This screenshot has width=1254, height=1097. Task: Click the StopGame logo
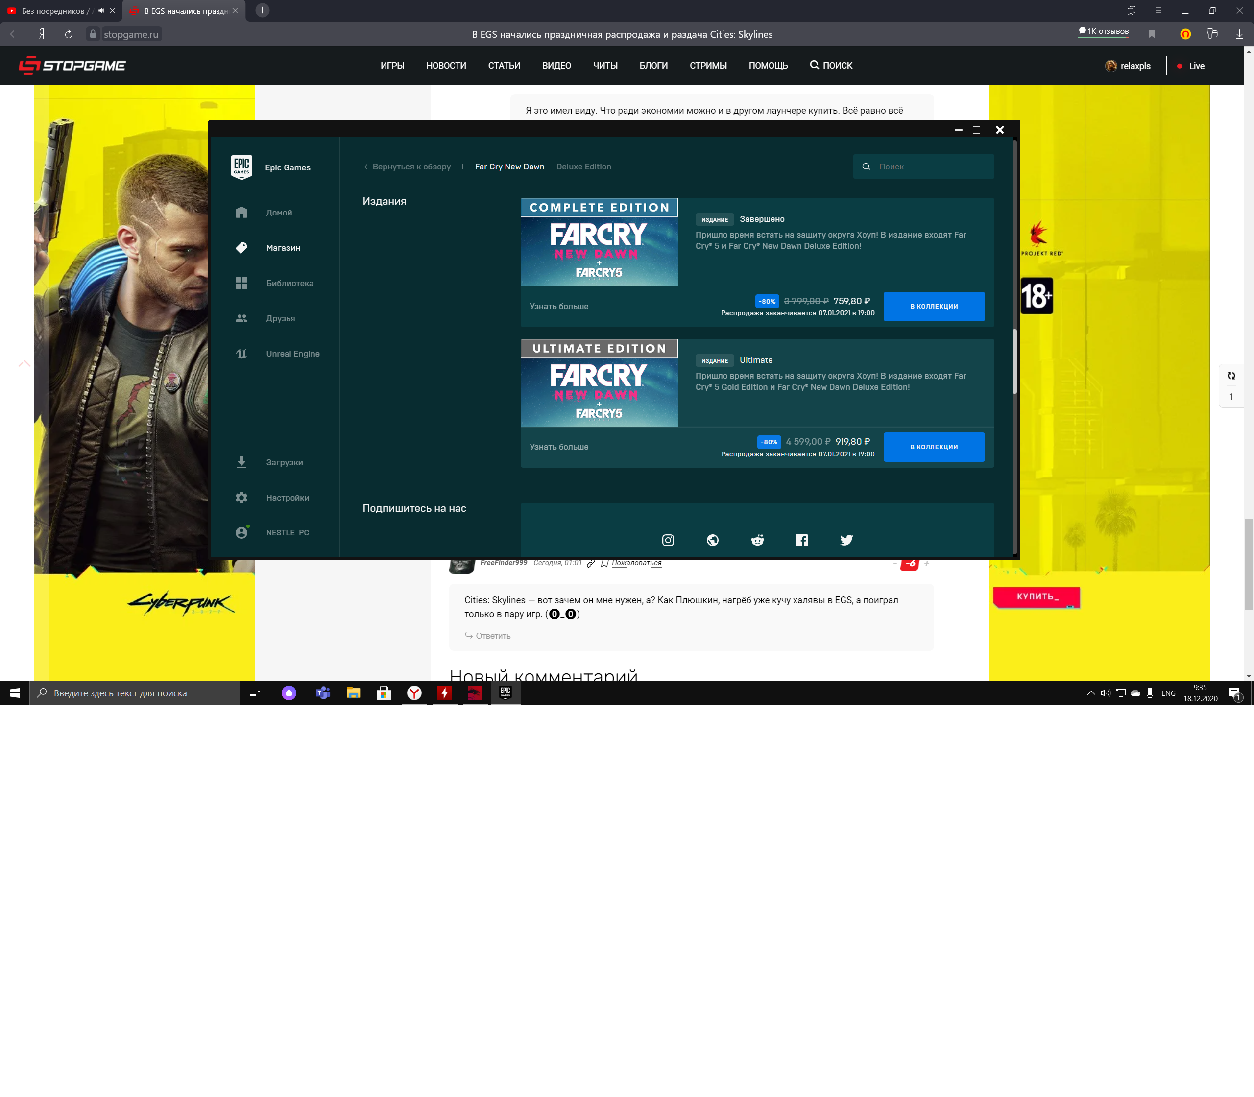(72, 65)
